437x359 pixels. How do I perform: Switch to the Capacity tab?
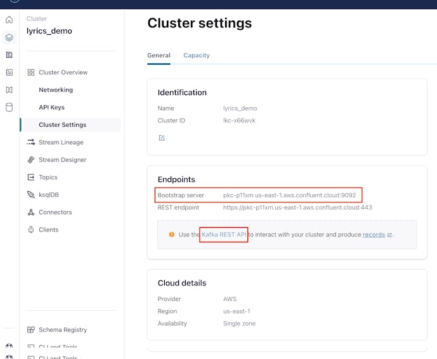point(197,55)
